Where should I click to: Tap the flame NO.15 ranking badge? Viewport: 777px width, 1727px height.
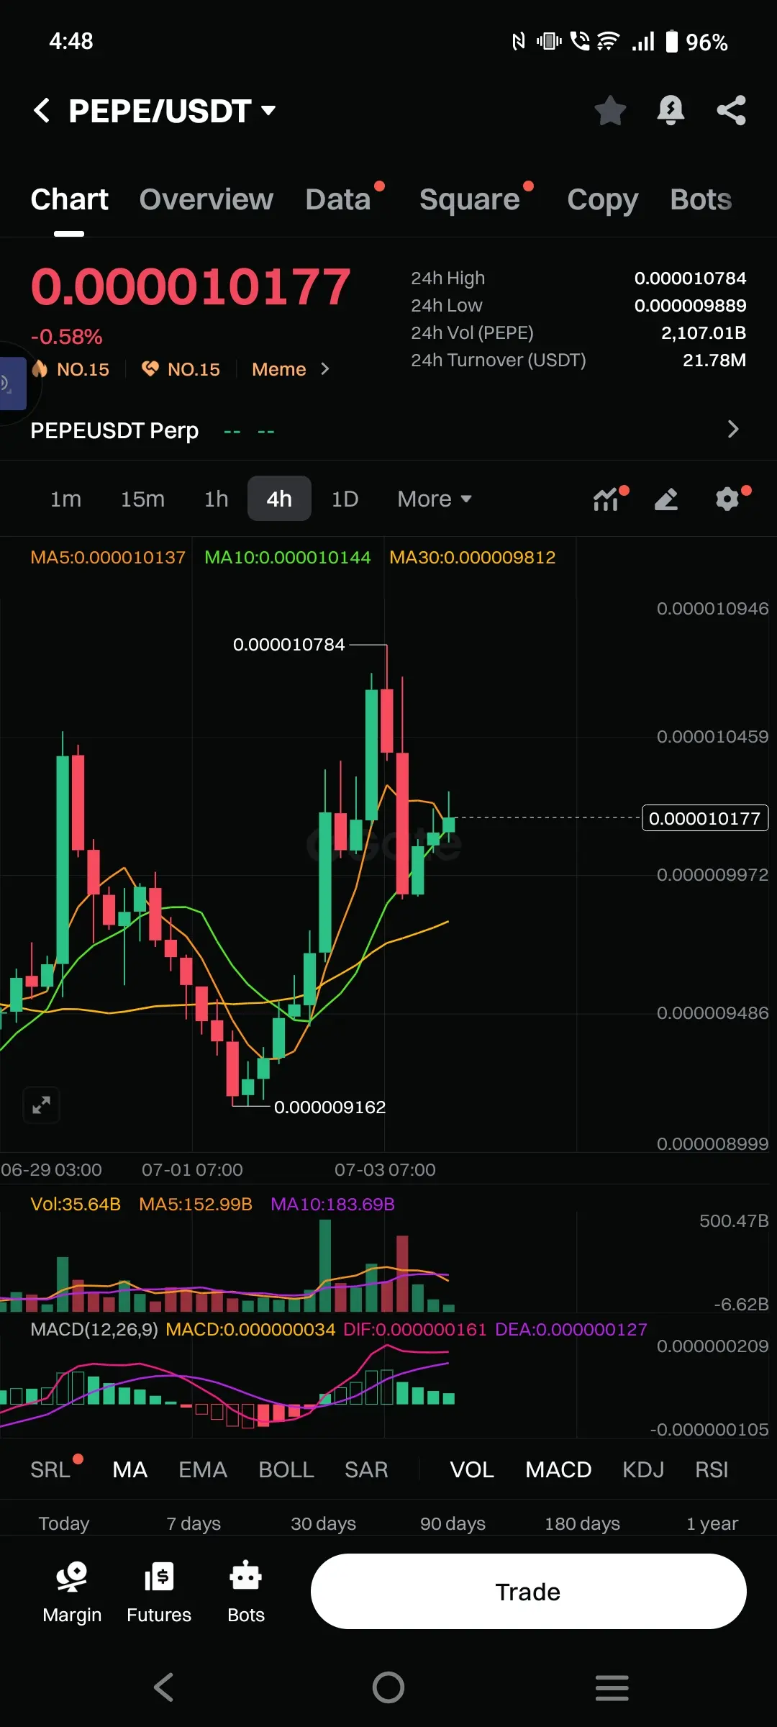pyautogui.click(x=71, y=369)
